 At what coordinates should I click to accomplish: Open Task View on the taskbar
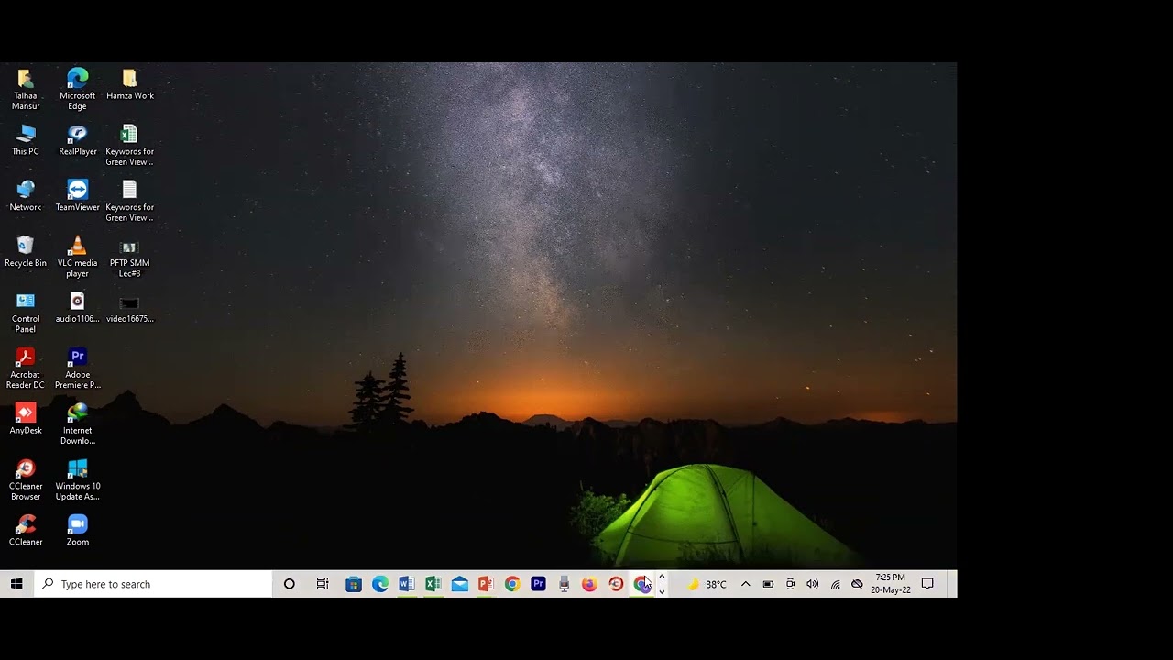pos(323,584)
